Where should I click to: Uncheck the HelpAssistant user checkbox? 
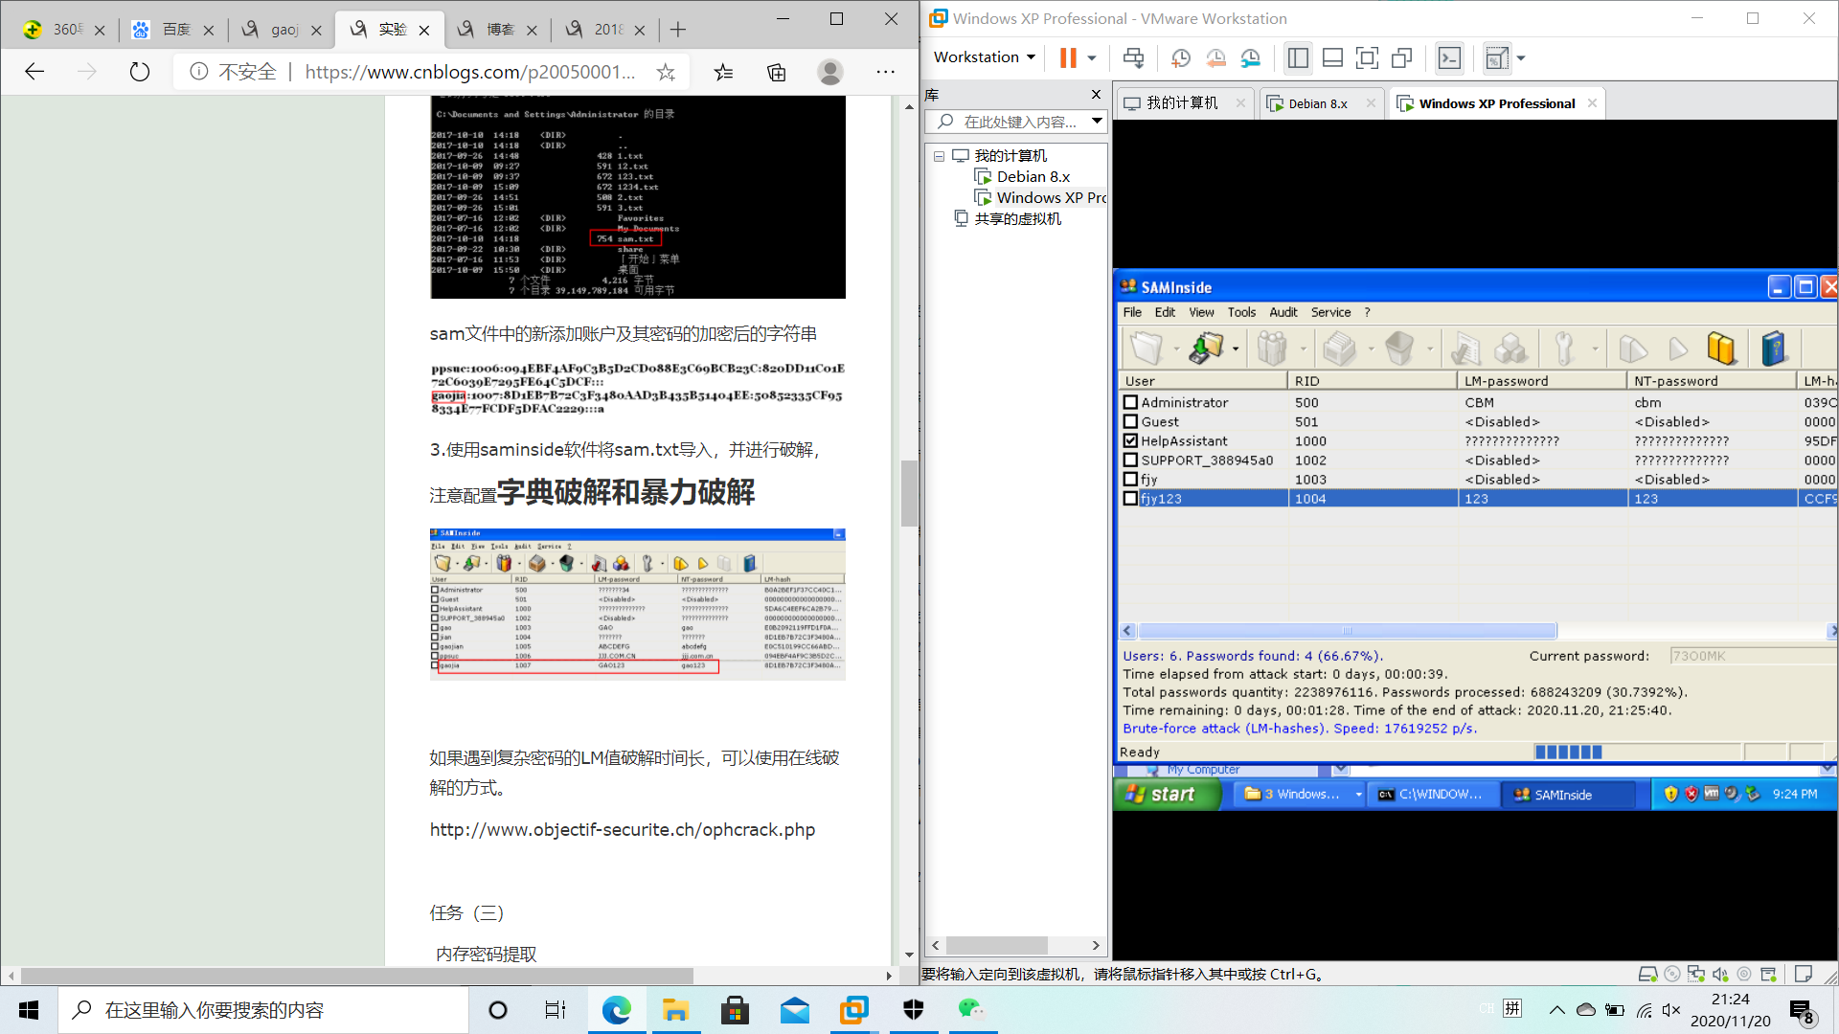pyautogui.click(x=1130, y=440)
